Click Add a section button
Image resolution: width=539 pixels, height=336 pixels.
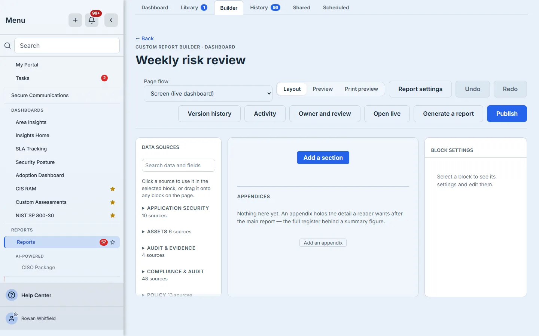[x=323, y=158]
